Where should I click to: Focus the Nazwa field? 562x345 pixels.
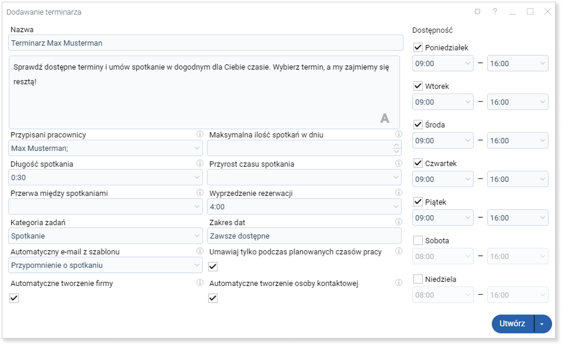click(206, 43)
